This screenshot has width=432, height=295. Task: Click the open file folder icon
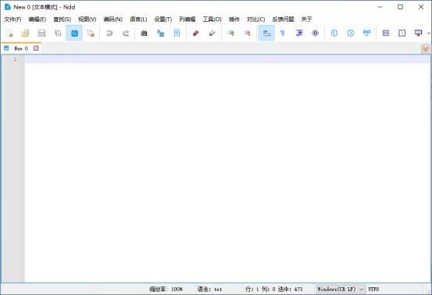click(x=25, y=34)
